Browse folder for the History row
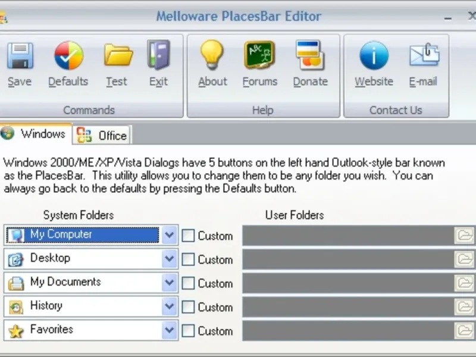This screenshot has height=357, width=476. point(465,306)
